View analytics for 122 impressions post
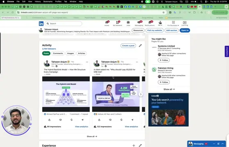Image resolution: width=229 pixels, height=147 pixels. 131,127
